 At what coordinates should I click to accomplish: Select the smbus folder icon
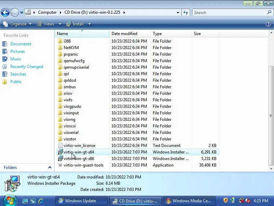[60, 87]
